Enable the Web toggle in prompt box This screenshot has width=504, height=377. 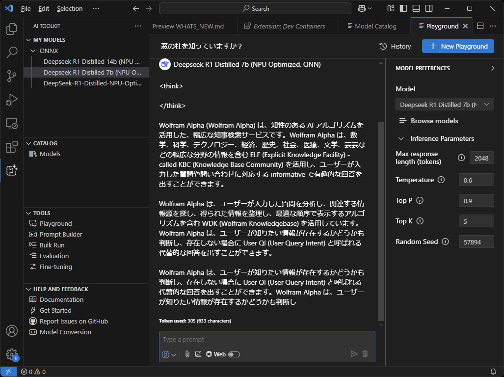(234, 354)
